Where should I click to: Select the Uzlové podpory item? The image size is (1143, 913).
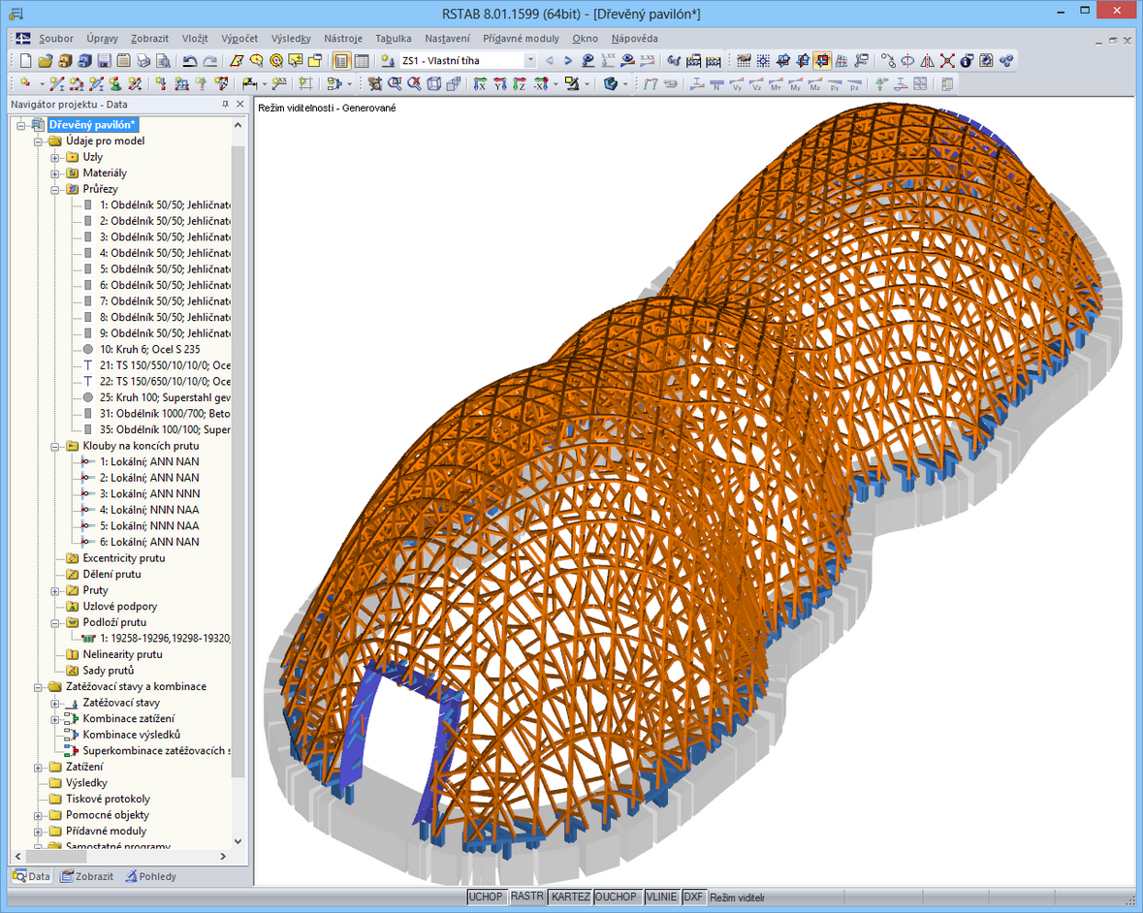point(119,606)
